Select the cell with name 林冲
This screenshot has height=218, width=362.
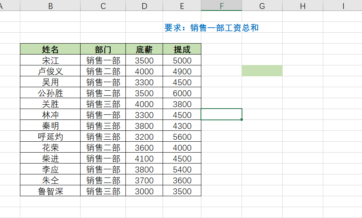click(x=50, y=114)
